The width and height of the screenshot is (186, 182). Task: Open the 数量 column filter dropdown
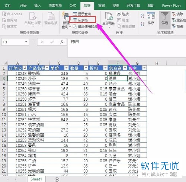[86, 68]
